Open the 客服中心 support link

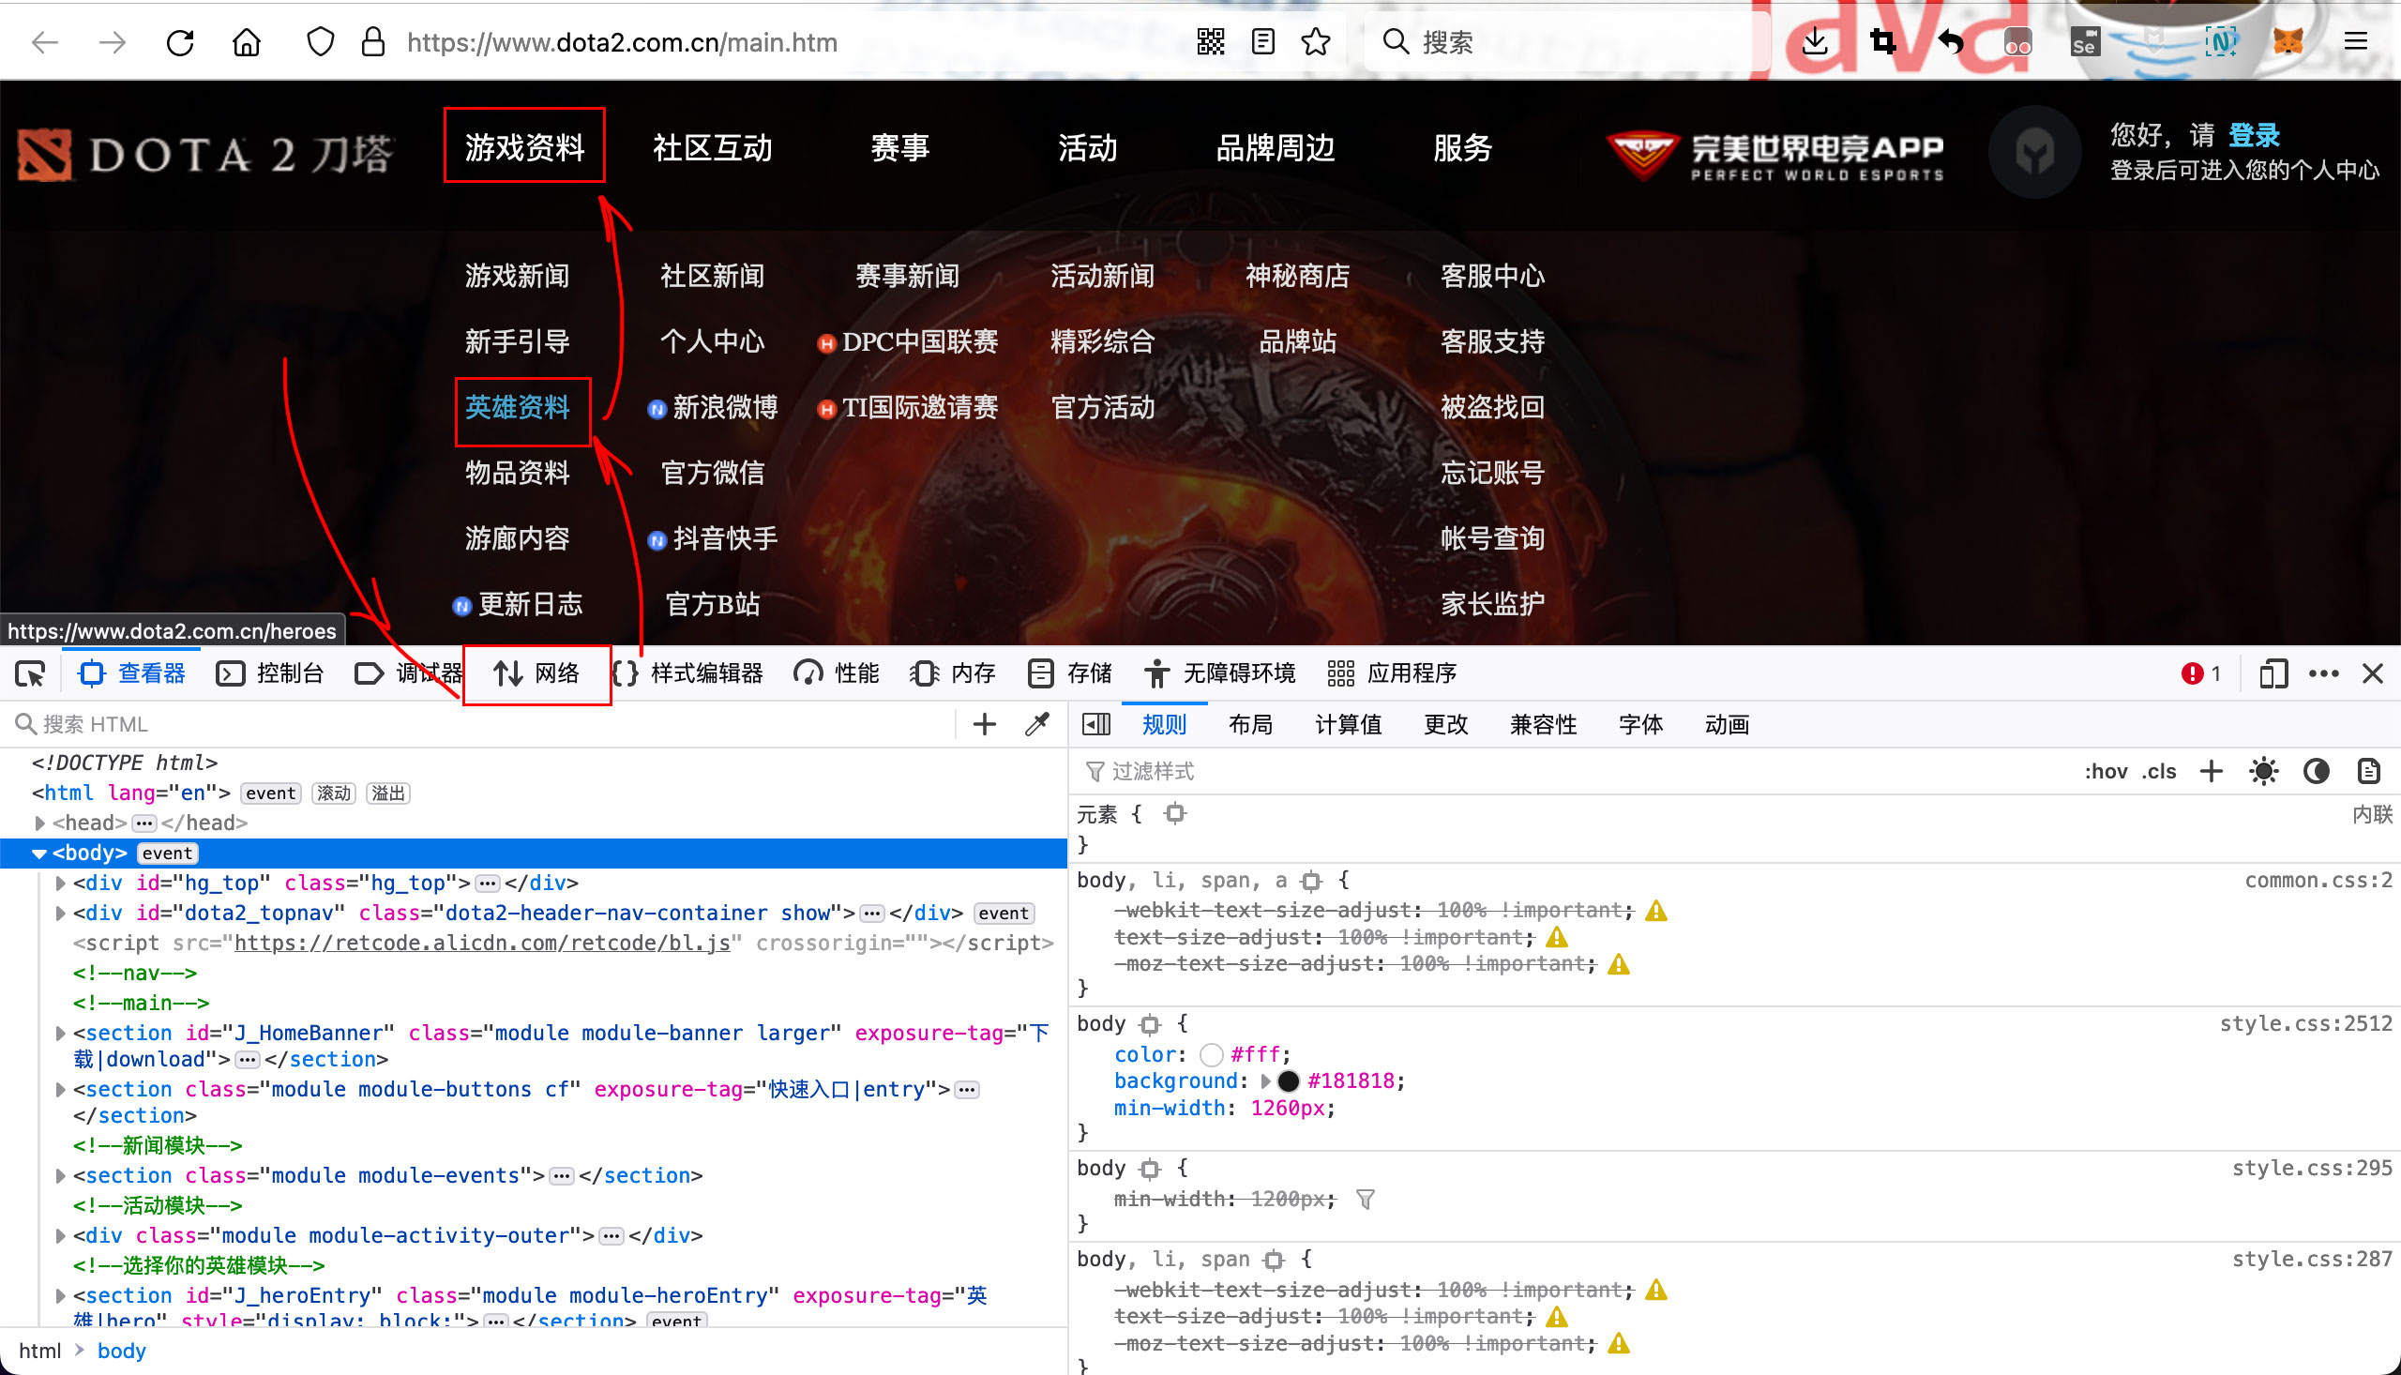pos(1492,277)
